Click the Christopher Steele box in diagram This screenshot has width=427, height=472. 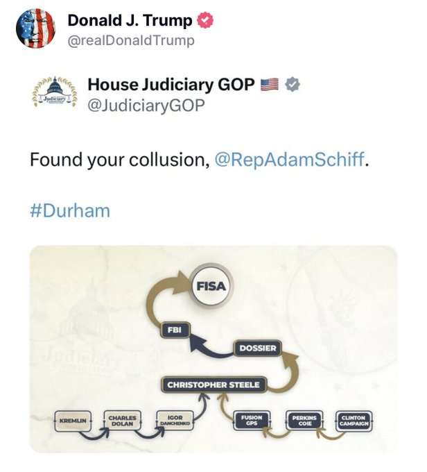213,384
